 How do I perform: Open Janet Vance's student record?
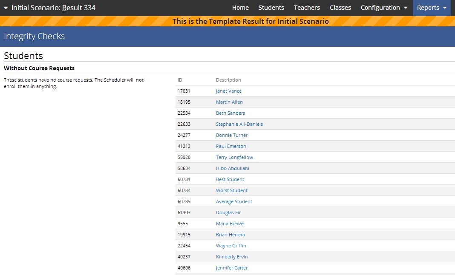click(x=228, y=91)
